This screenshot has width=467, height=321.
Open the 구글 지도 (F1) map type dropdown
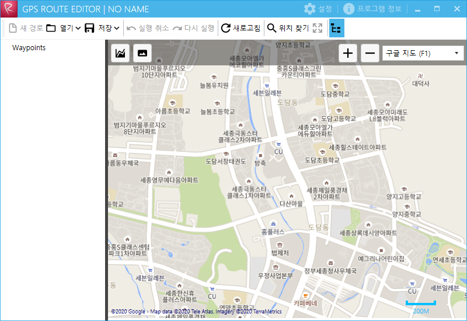click(423, 53)
